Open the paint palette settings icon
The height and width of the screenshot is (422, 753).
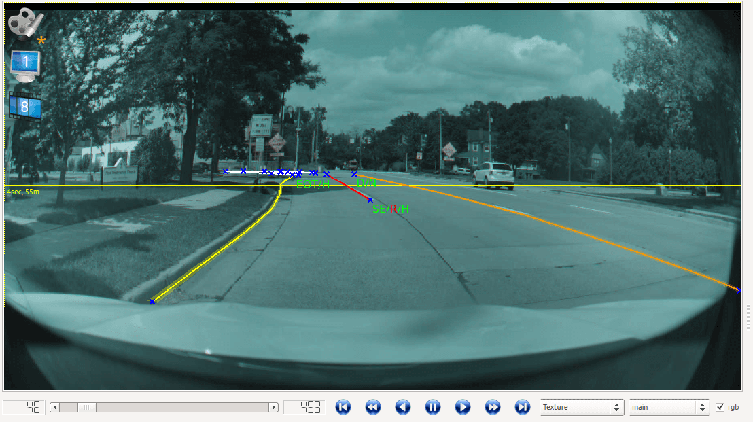coord(26,24)
